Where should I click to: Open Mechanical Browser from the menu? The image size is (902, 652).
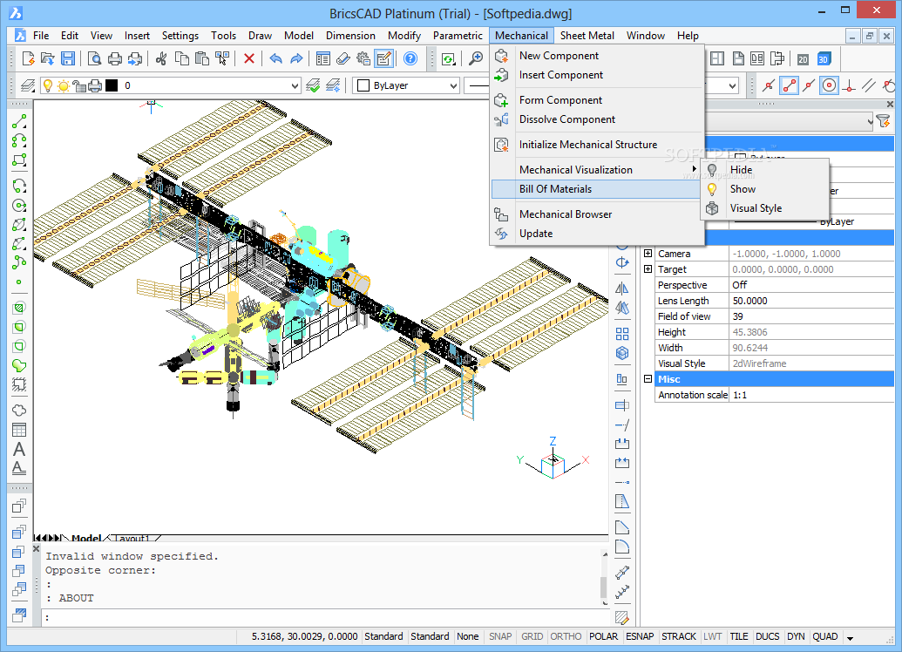tap(595, 214)
